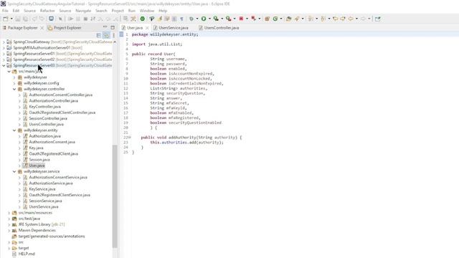The image size is (459, 258).
Task: Click the Coverage run toolbar icon
Action: tap(216, 19)
